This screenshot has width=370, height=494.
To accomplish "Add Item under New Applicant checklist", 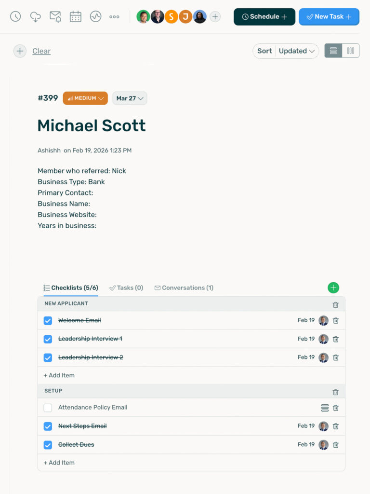I will (59, 375).
